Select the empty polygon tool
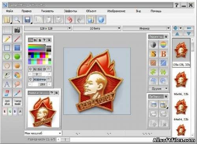This screenshot has height=144, width=197. (x=7, y=65)
